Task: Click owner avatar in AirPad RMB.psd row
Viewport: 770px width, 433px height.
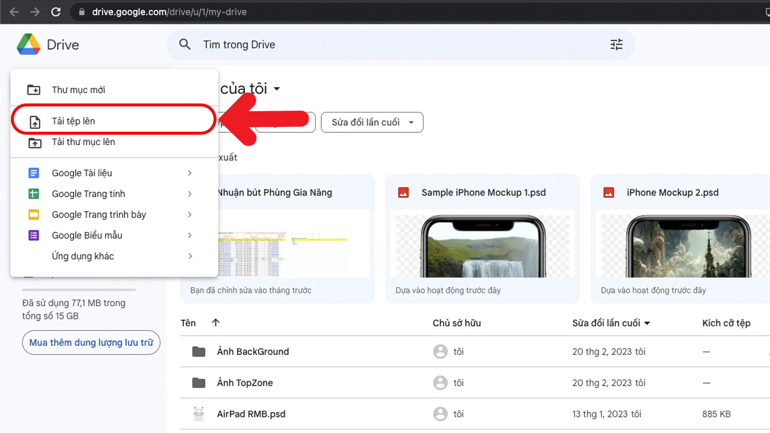Action: (x=440, y=414)
